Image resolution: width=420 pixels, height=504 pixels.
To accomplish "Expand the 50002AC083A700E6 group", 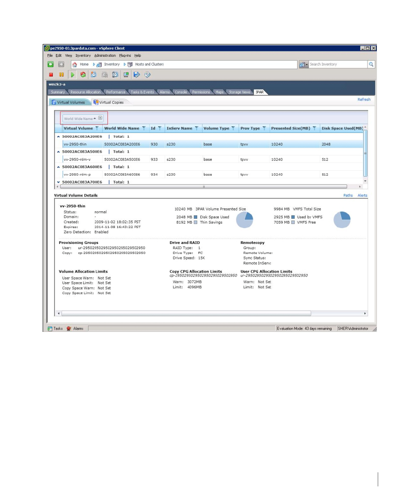I will [x=58, y=182].
